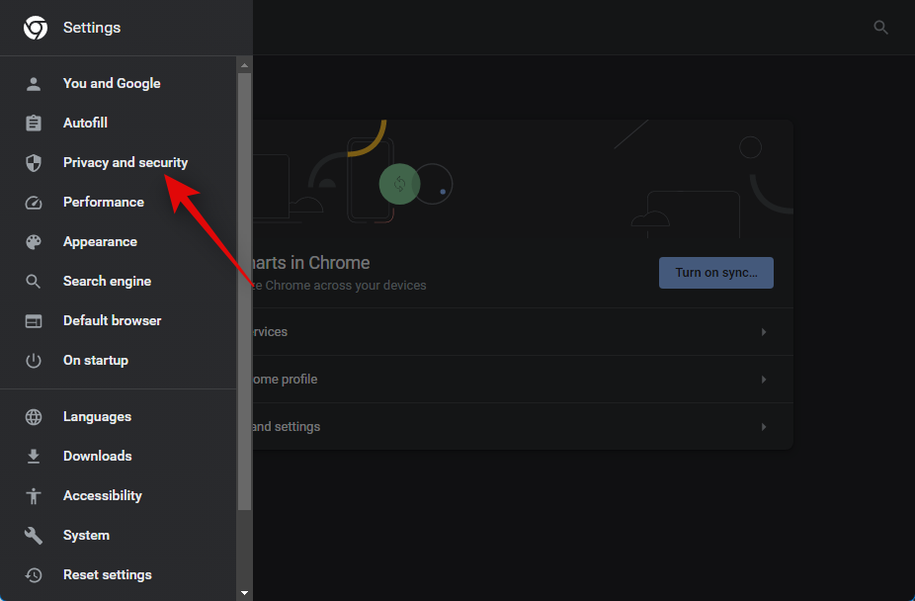Click the Appearance palette icon
915x601 pixels.
tap(34, 242)
